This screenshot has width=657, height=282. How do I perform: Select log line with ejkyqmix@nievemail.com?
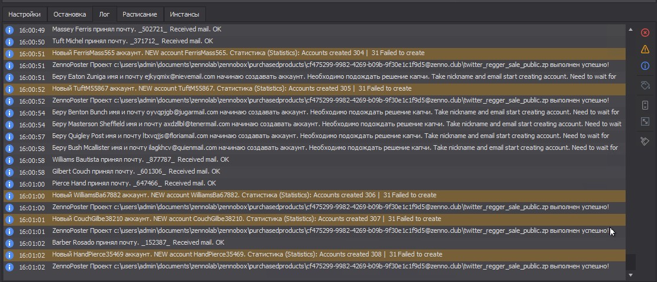(x=314, y=77)
